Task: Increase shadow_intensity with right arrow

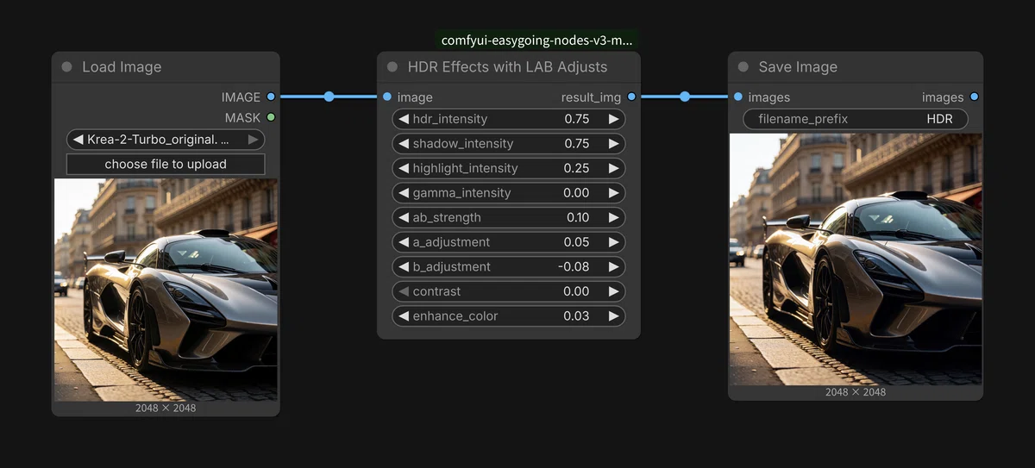Action: (613, 144)
